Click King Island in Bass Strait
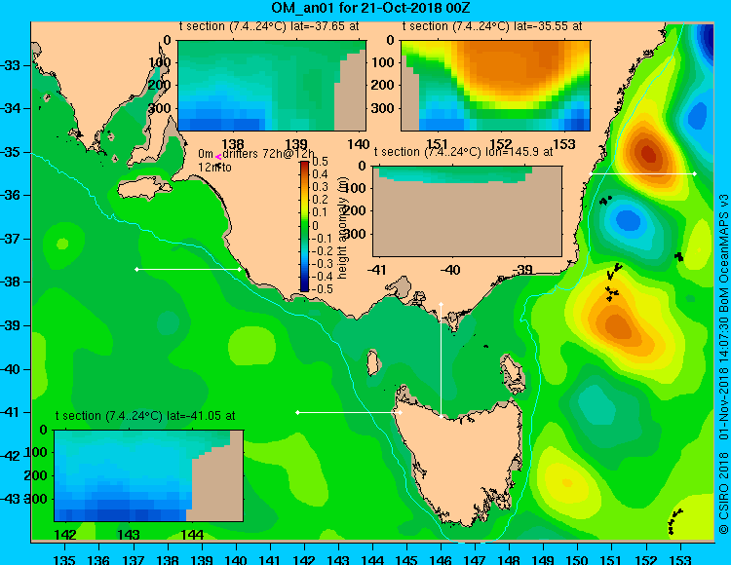The image size is (731, 565). coord(372,362)
